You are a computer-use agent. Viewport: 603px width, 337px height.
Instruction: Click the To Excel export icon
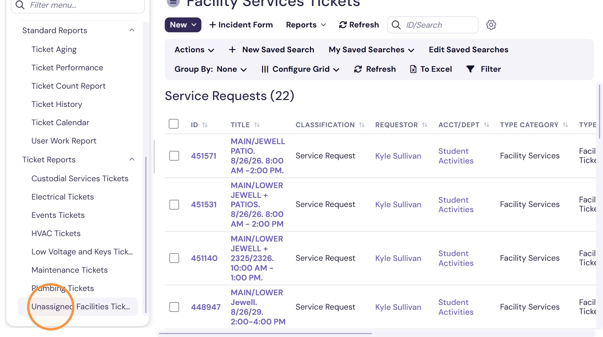pos(413,69)
